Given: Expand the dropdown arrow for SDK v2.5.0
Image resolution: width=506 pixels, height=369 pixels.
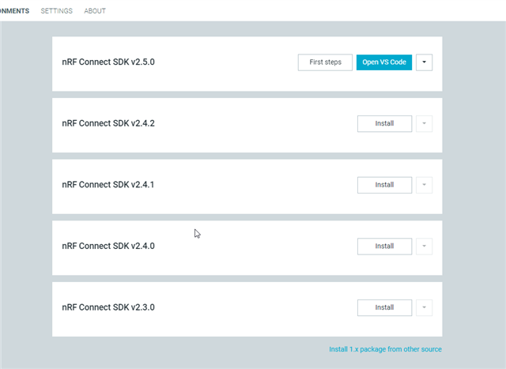Looking at the screenshot, I should point(424,62).
